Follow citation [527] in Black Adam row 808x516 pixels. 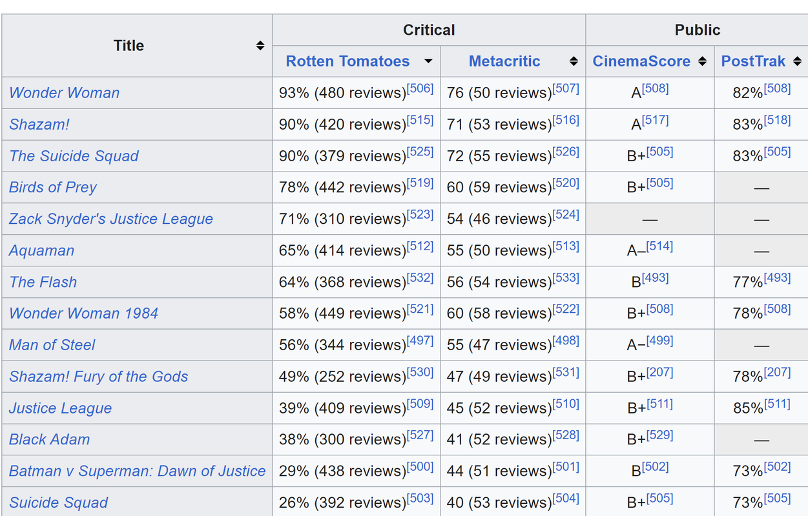(420, 436)
